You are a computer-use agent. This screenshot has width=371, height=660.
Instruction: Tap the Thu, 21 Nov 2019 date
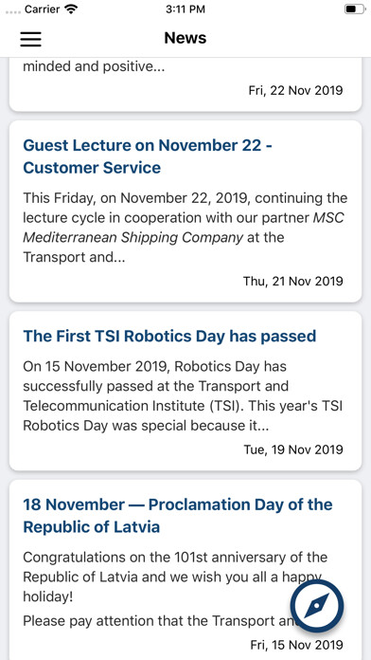click(292, 281)
